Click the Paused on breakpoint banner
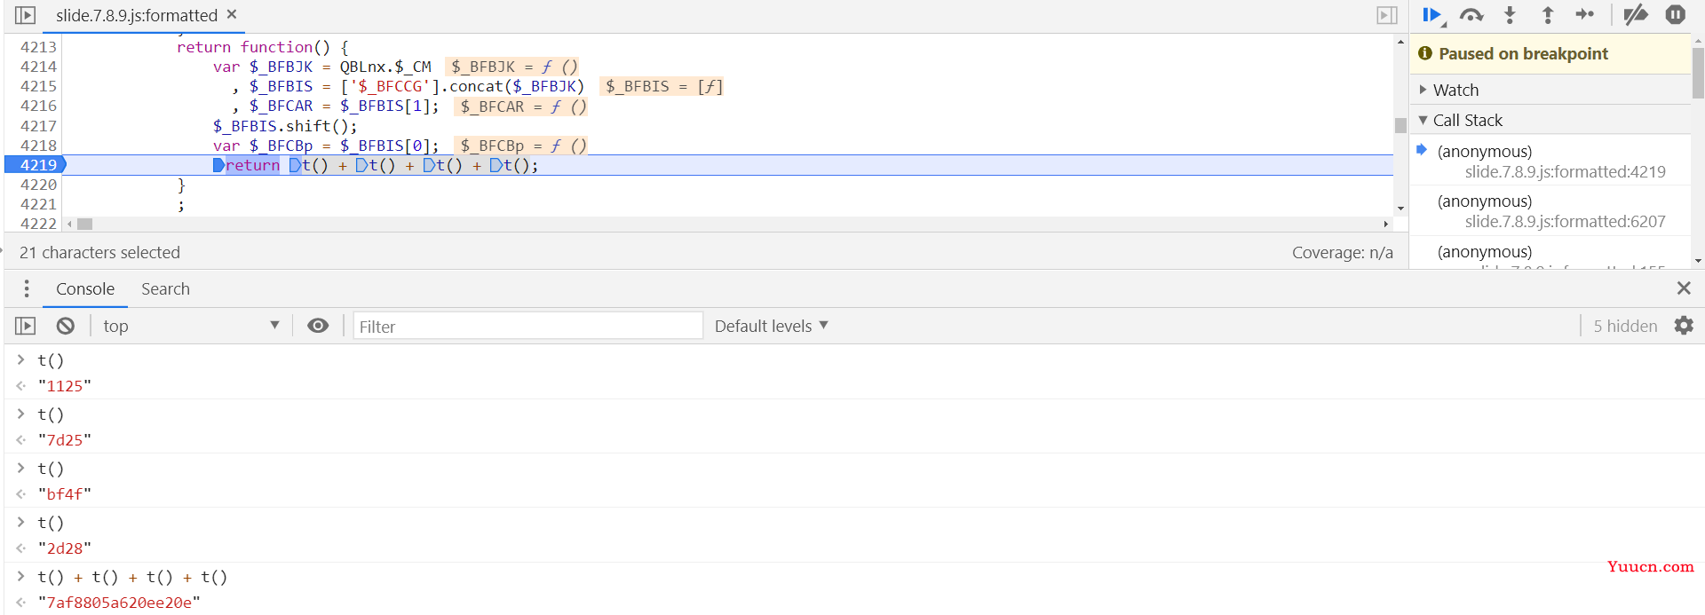Viewport: 1705px width, 615px height. (1550, 53)
